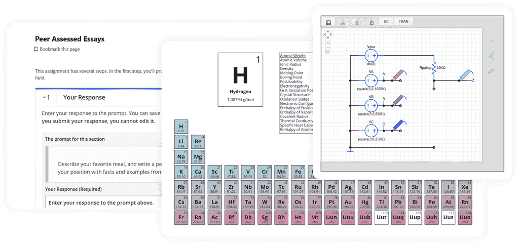Select the Vpwr voltage source
The height and width of the screenshot is (244, 519).
[x=372, y=56]
